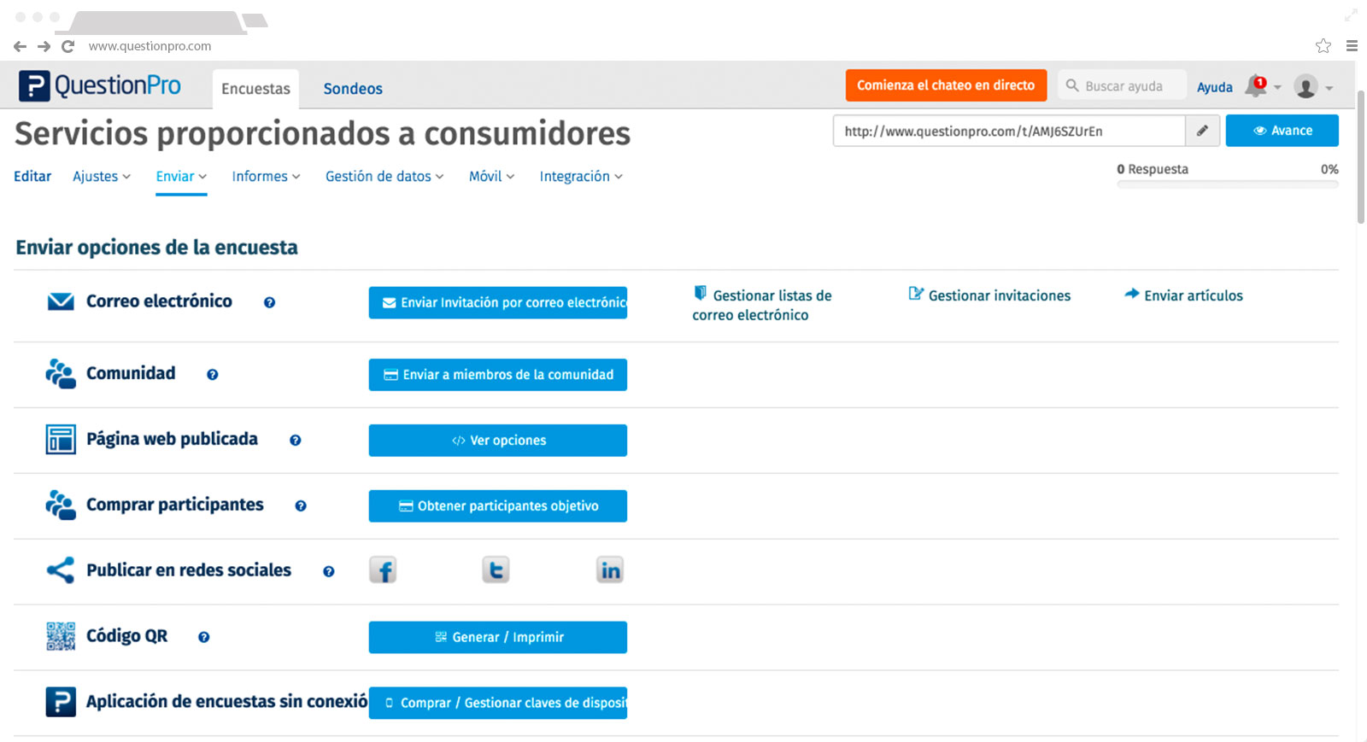Open the notifications bell
1367x742 pixels.
[x=1256, y=86]
